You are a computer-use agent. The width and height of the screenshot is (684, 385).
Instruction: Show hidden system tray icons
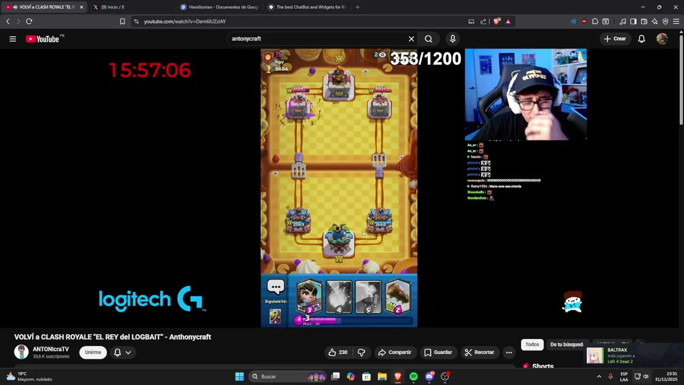point(599,376)
